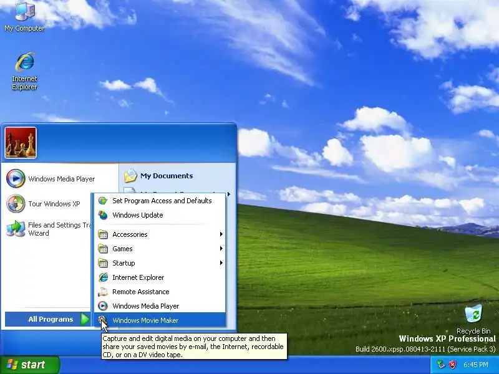Choose the Windows Update entry
The height and width of the screenshot is (374, 499).
(160, 215)
